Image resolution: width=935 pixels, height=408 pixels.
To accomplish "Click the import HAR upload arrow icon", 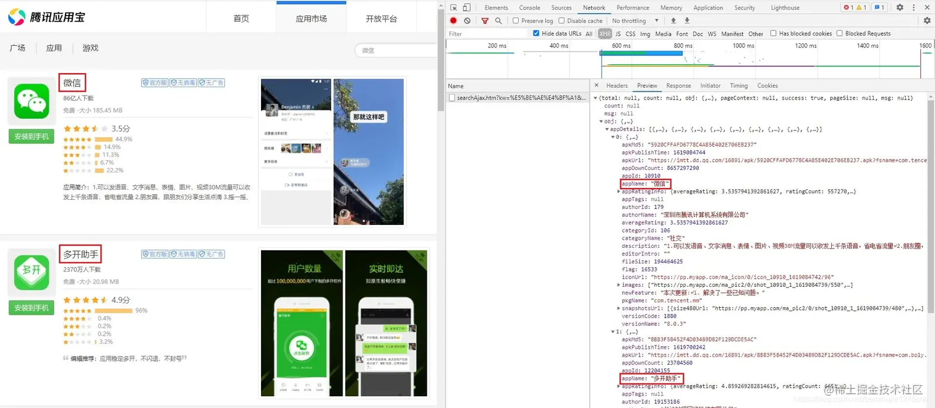I will tap(673, 20).
